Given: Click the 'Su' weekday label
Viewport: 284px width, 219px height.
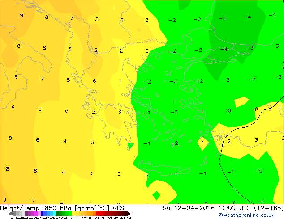Looking at the screenshot, I should 166,208.
